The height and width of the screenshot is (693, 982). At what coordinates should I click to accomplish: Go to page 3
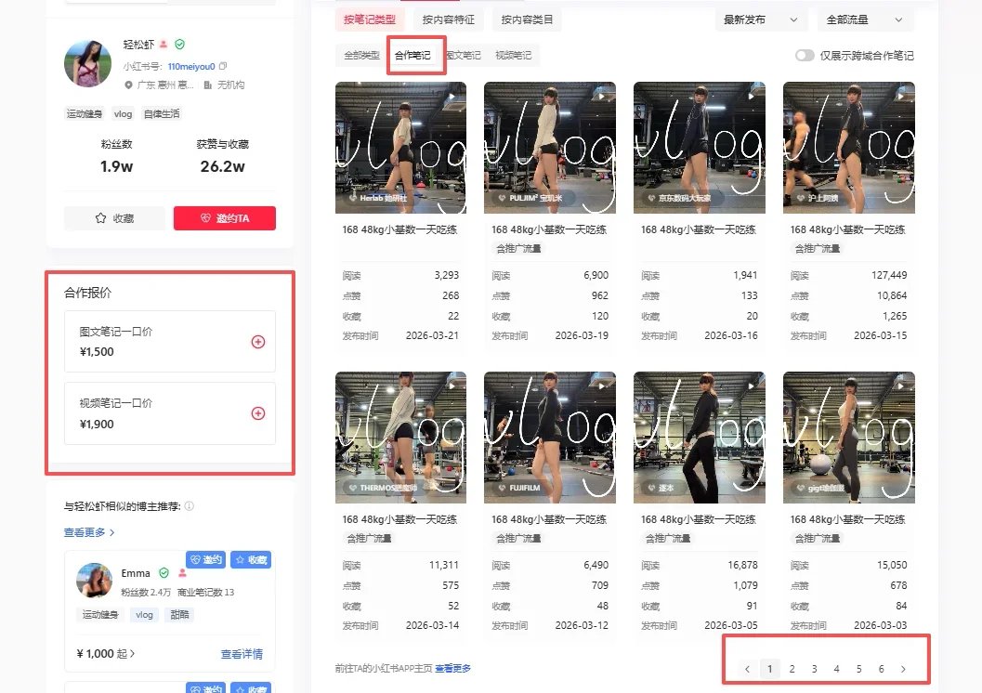(814, 669)
